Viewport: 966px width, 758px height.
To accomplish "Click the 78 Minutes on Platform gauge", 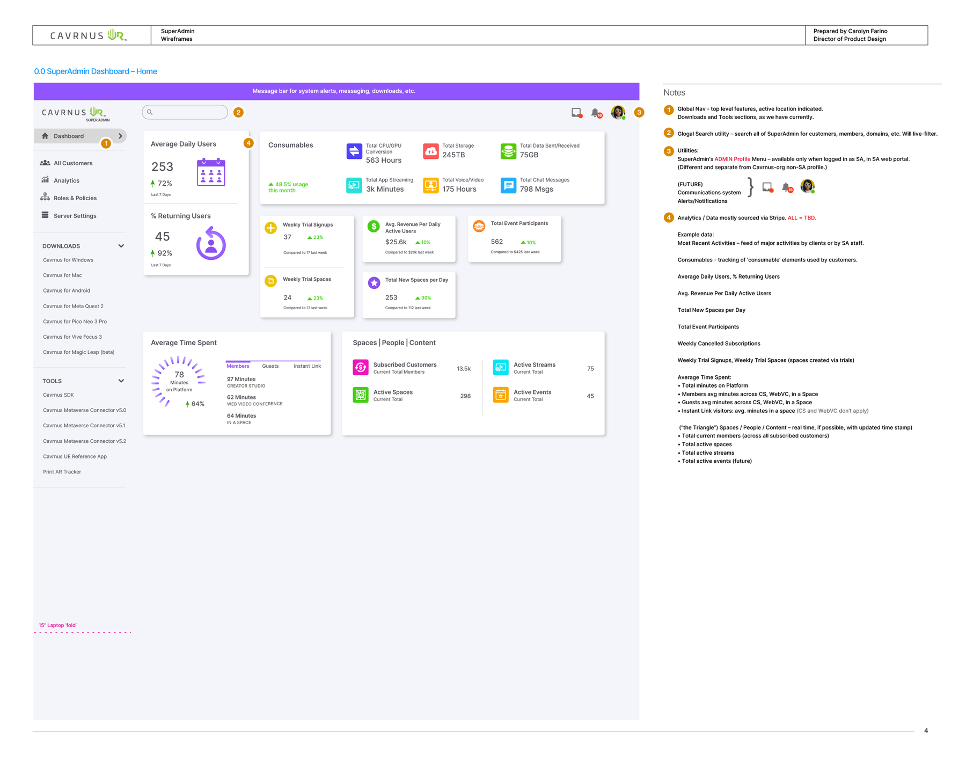I will (179, 382).
